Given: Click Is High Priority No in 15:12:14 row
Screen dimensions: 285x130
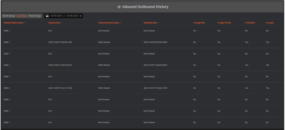Looking at the screenshot, I should tap(219, 88).
